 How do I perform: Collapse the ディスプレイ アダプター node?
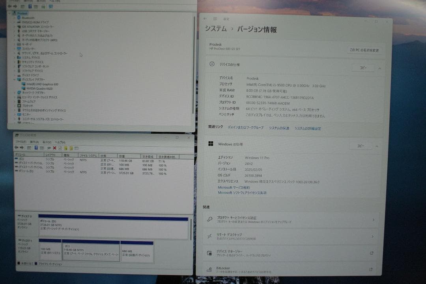click(14, 79)
